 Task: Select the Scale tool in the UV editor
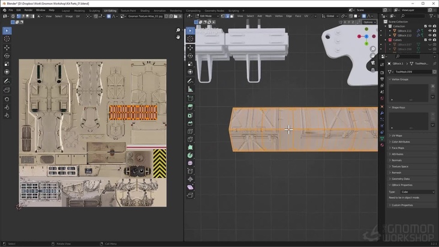tap(7, 64)
